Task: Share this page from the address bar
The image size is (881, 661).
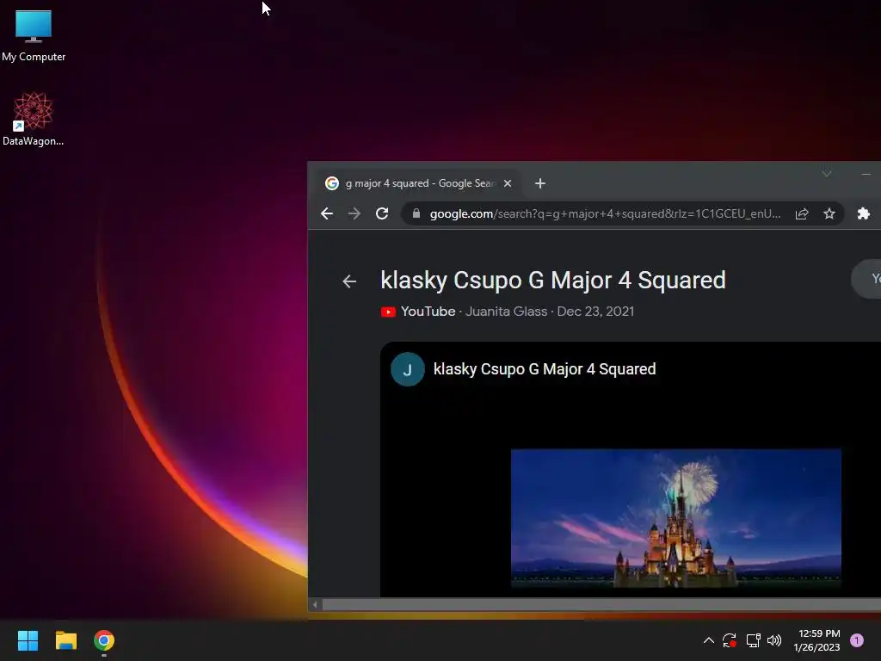Action: (x=802, y=213)
